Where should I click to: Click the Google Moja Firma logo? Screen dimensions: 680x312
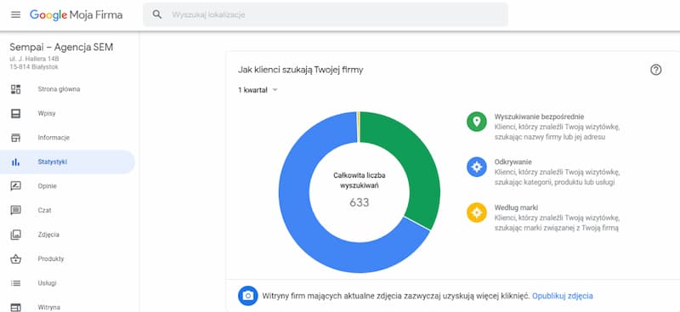(76, 14)
